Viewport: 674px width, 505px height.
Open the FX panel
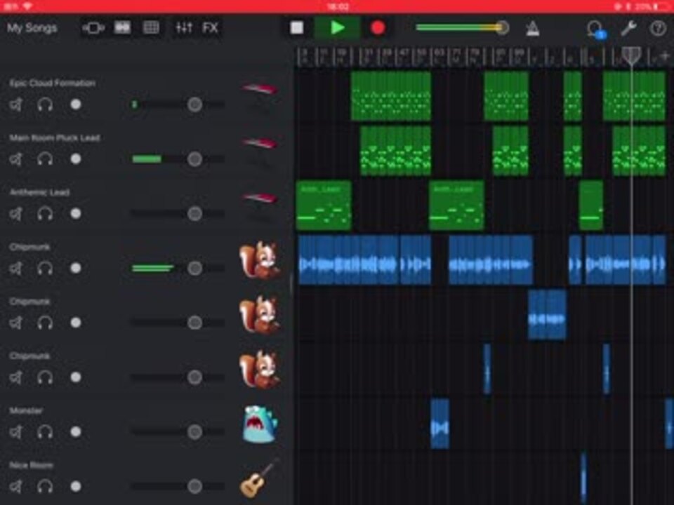click(x=210, y=28)
